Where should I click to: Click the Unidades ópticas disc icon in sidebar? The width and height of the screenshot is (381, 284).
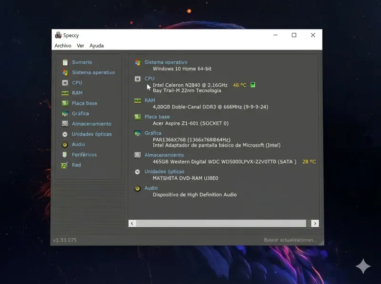(65, 134)
